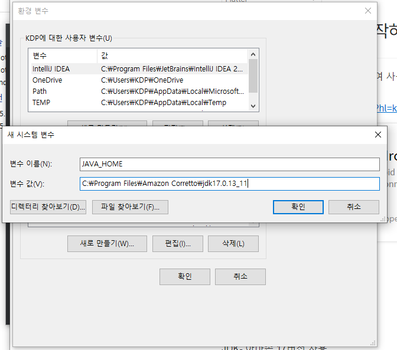Select the Path user variable row

pos(139,91)
